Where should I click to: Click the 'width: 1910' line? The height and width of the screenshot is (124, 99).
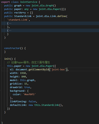coord(18,73)
